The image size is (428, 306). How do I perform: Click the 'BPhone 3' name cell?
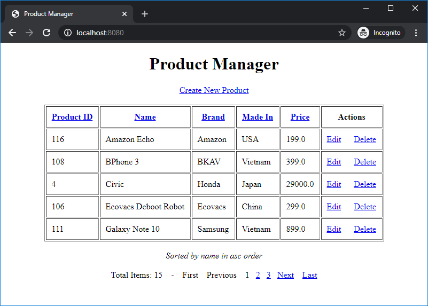point(145,162)
